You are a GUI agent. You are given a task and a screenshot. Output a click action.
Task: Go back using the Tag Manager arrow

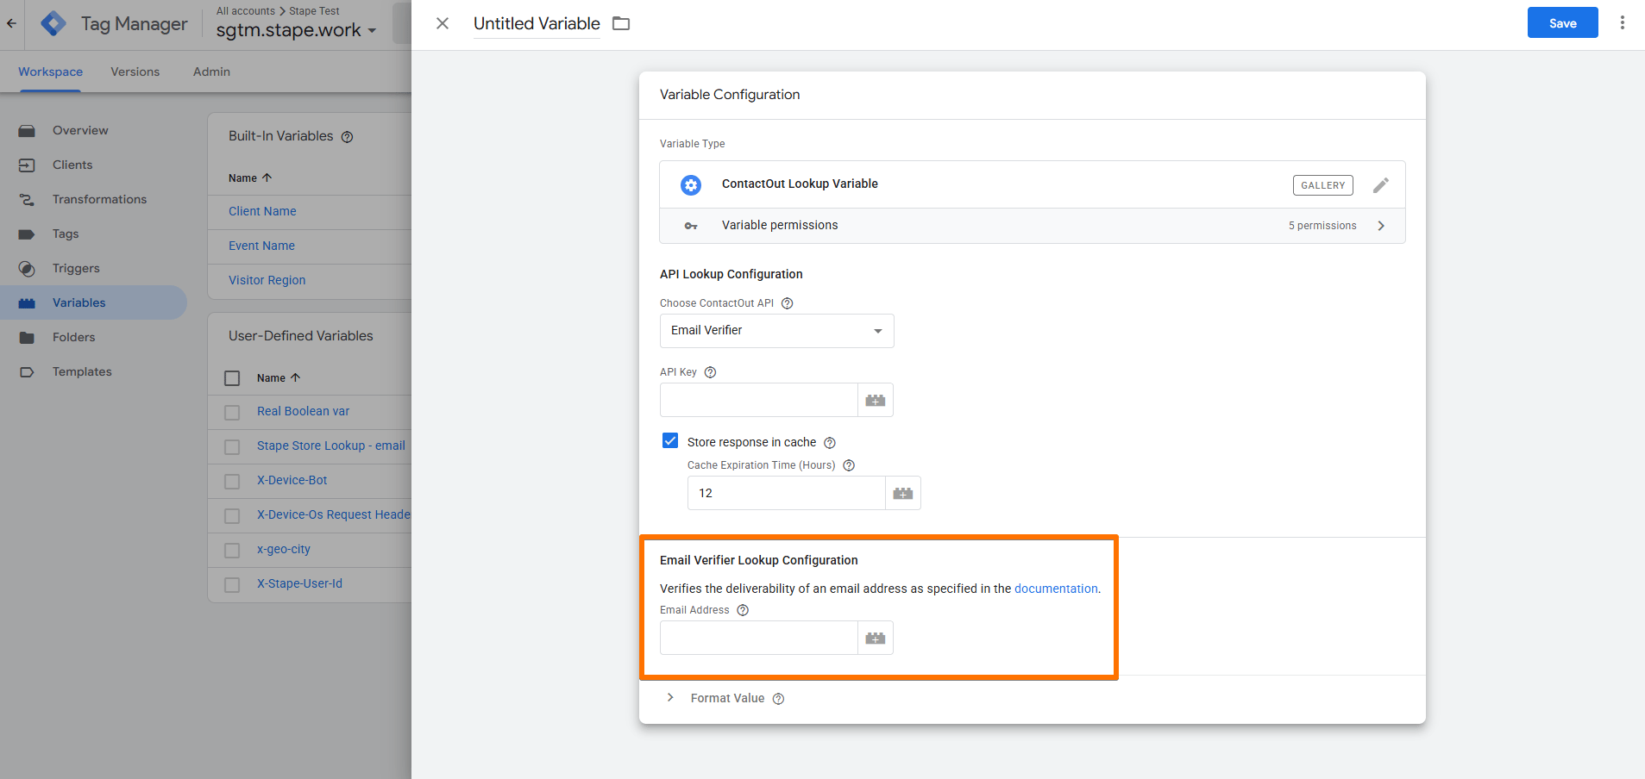[11, 23]
